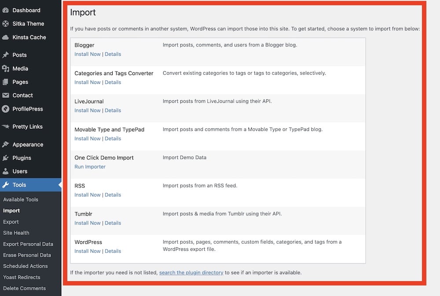Click the Pretty Links star icon
The height and width of the screenshot is (296, 440).
[x=6, y=126]
